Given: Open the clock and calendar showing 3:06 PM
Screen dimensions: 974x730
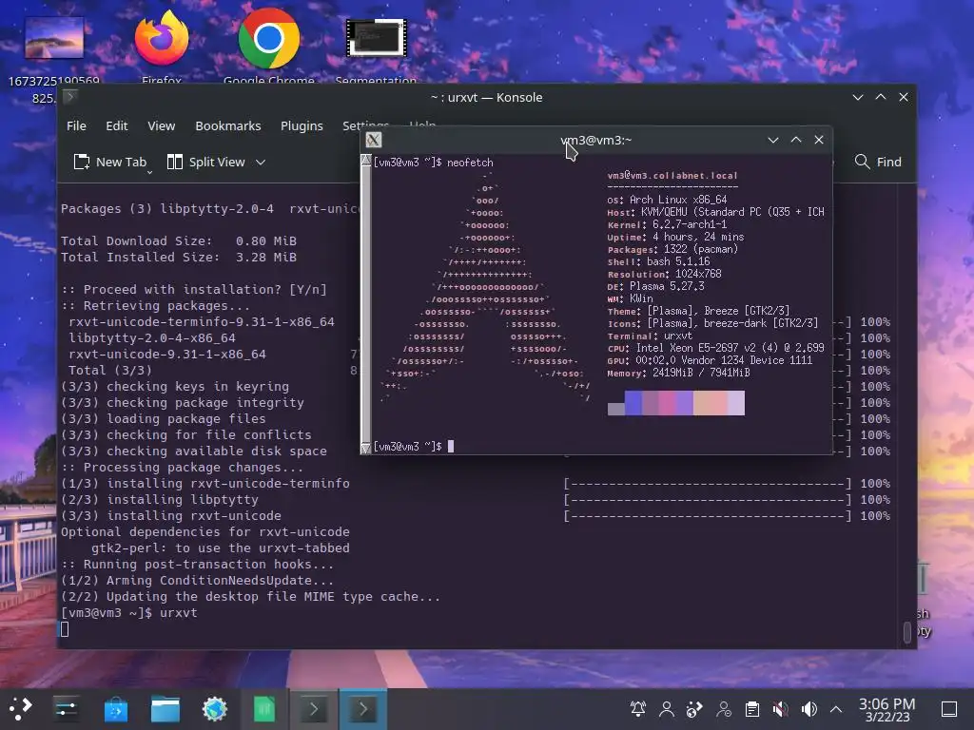Looking at the screenshot, I should tap(887, 709).
